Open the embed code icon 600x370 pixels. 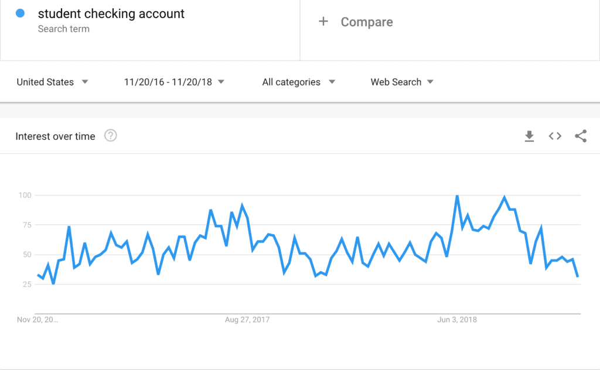[555, 136]
